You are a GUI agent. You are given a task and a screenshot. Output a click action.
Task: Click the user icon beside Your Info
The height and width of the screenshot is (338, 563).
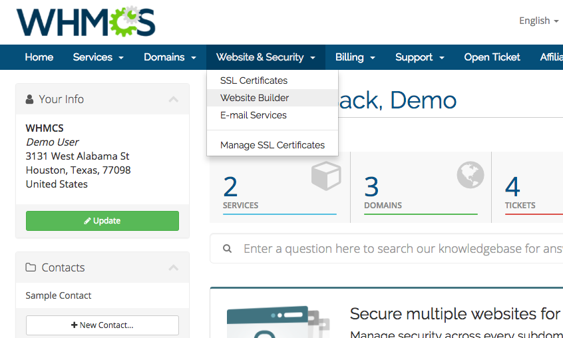(x=29, y=99)
